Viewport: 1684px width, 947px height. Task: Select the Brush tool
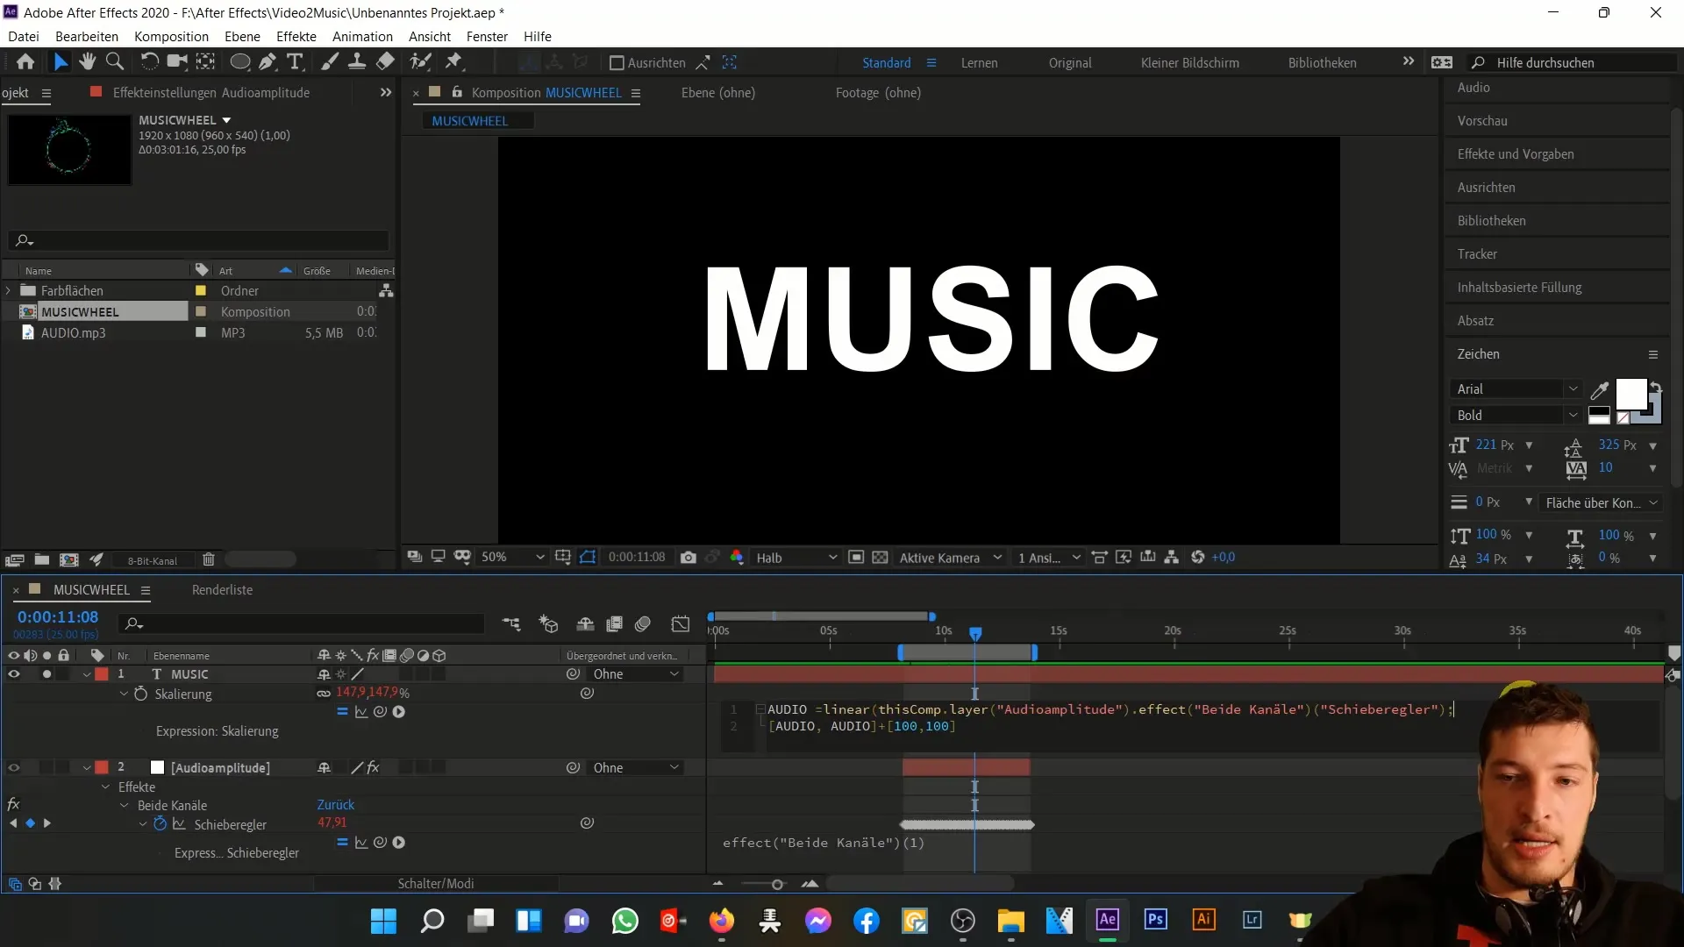pos(330,62)
